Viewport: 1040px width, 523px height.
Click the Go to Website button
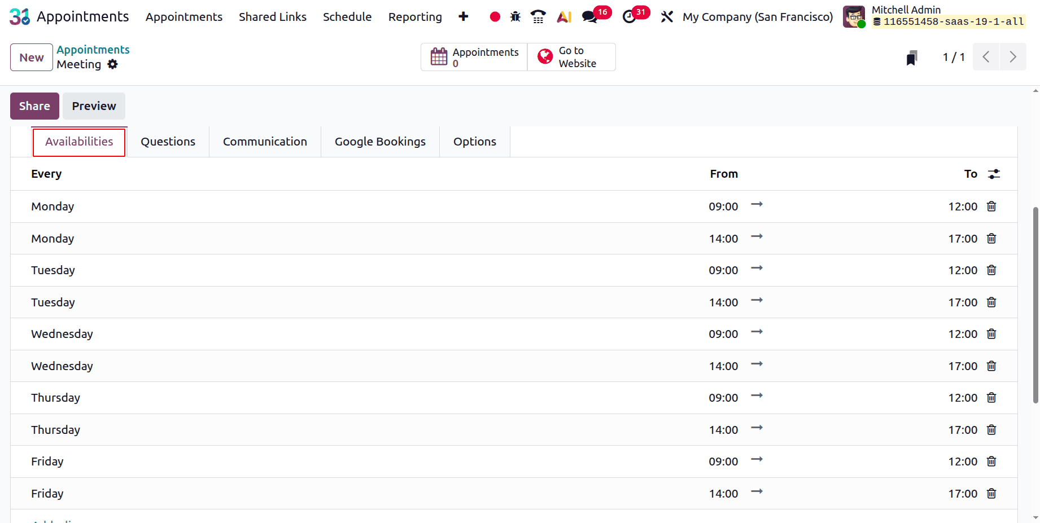571,57
